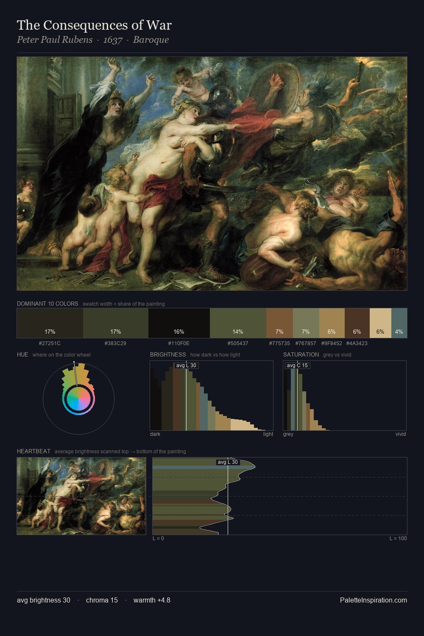Click the "L = 100" axis label

point(398,538)
